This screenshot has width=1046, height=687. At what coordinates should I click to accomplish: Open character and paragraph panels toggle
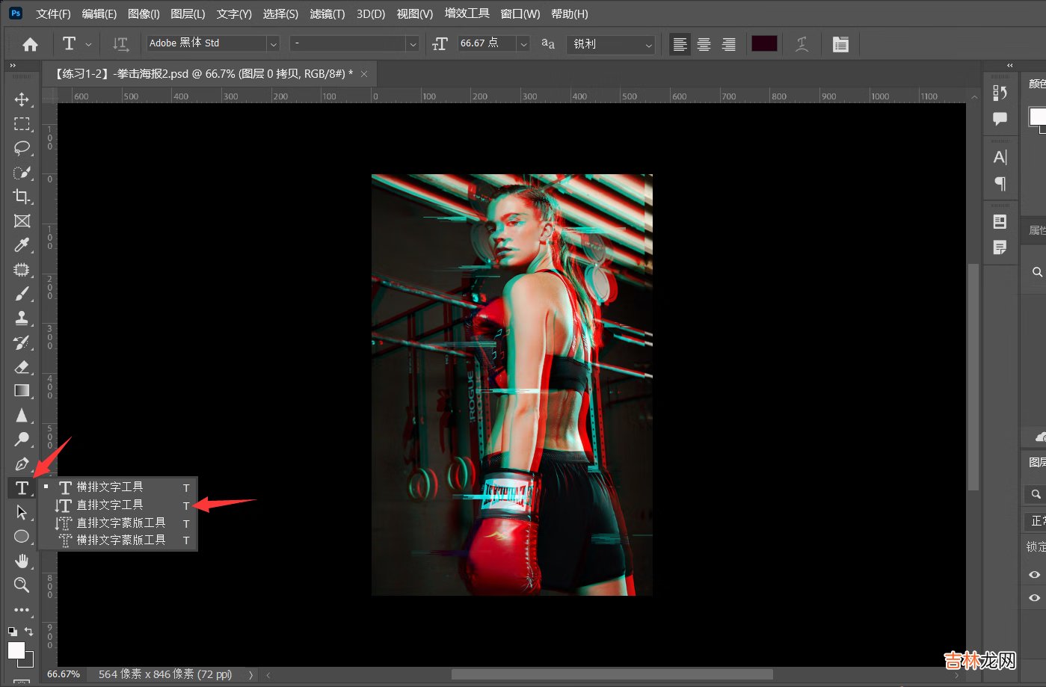(840, 44)
